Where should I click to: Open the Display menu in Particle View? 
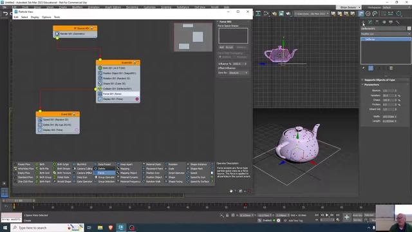point(35,17)
